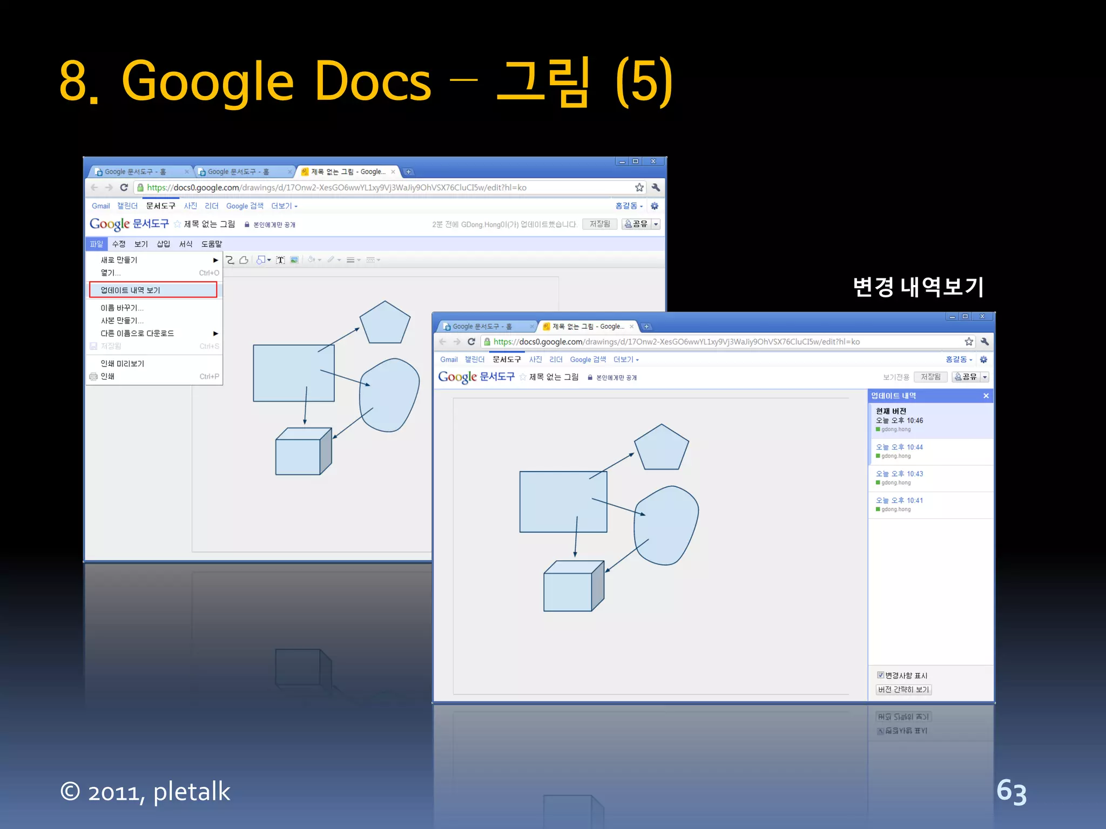Open share dropdown arrow in back window
The height and width of the screenshot is (829, 1106).
point(656,224)
